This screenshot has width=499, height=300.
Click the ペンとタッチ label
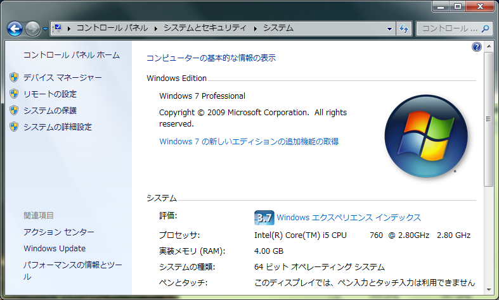pyautogui.click(x=183, y=283)
